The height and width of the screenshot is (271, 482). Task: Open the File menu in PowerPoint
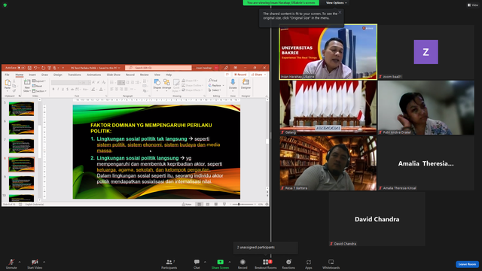click(x=7, y=75)
